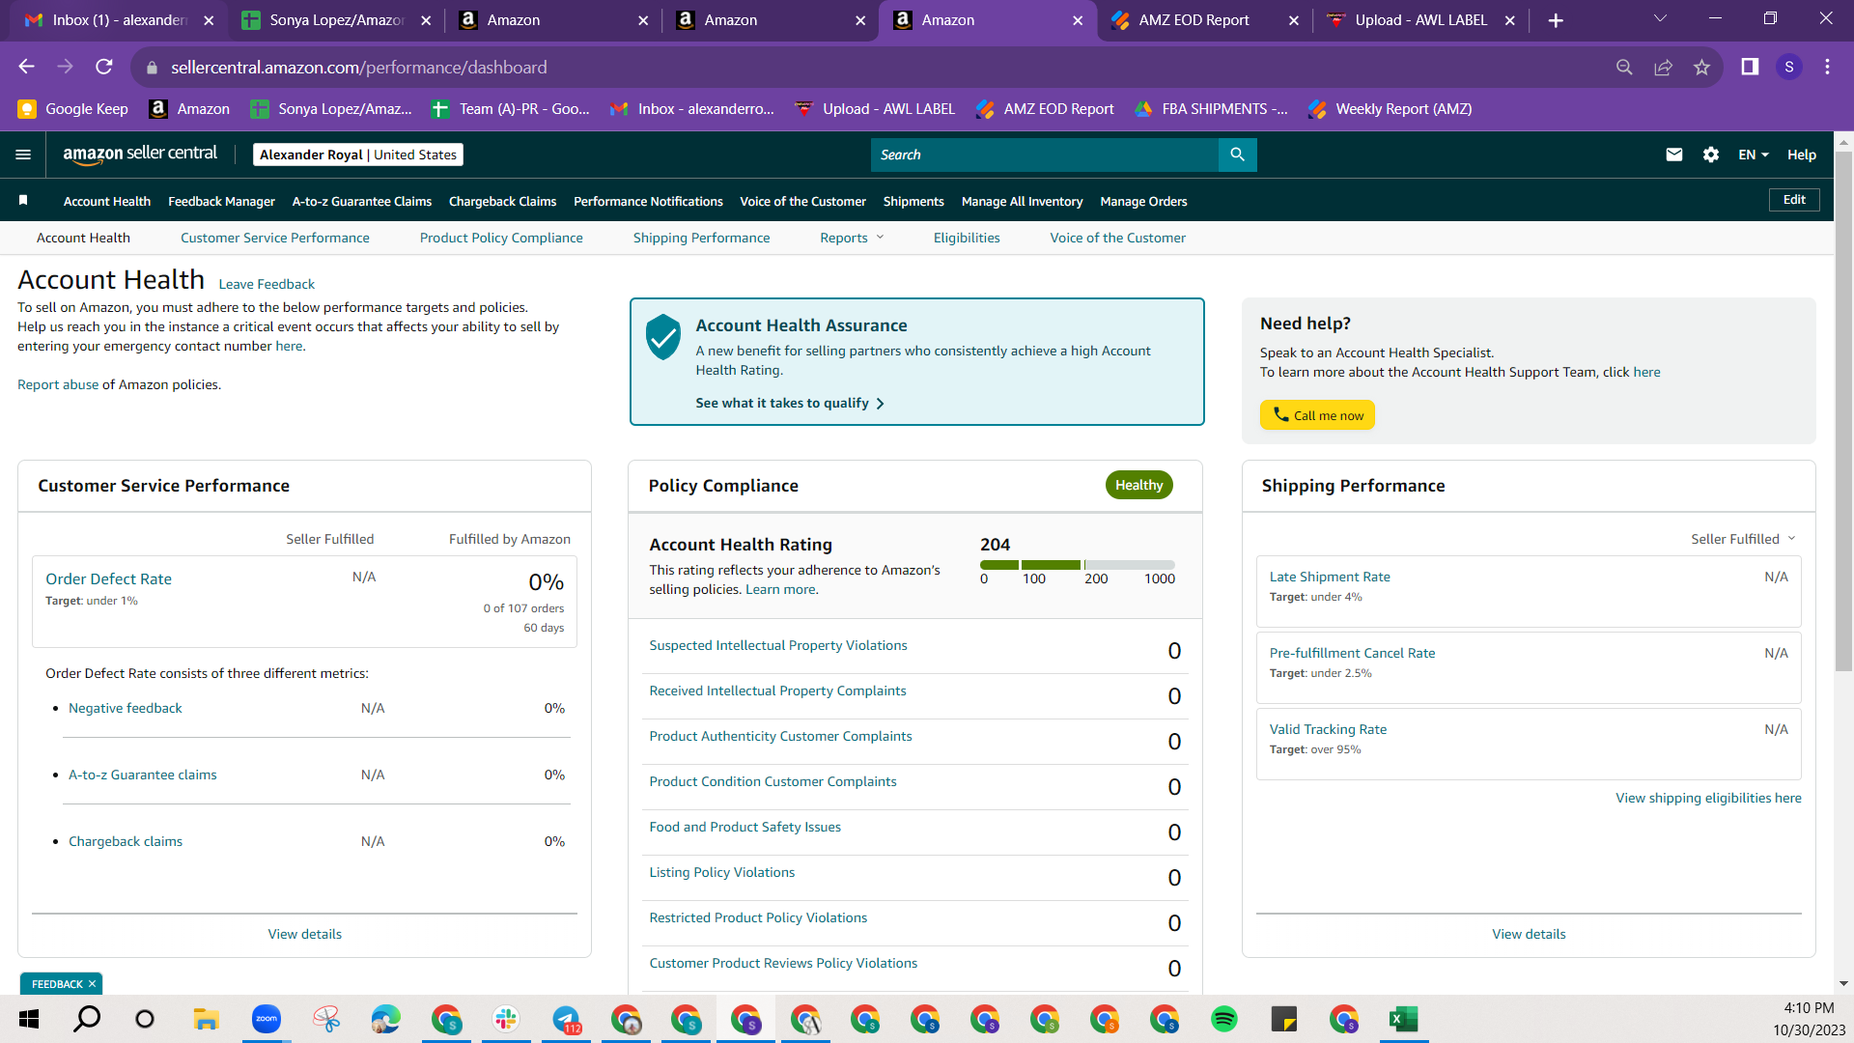
Task: Open Slack from the taskbar
Action: tap(505, 1019)
